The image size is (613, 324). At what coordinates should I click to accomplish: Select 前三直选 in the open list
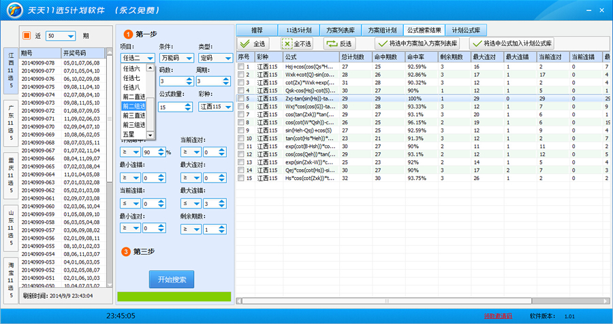pyautogui.click(x=133, y=115)
